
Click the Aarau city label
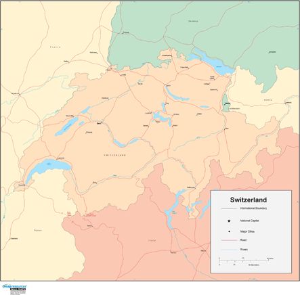click(x=140, y=83)
